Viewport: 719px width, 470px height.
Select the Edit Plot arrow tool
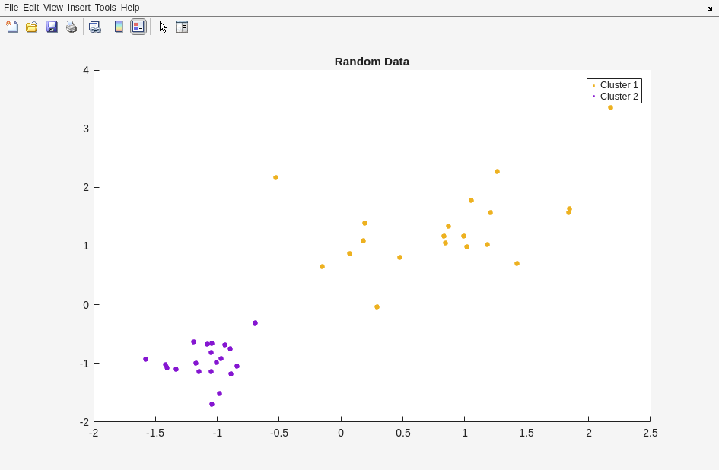(163, 27)
